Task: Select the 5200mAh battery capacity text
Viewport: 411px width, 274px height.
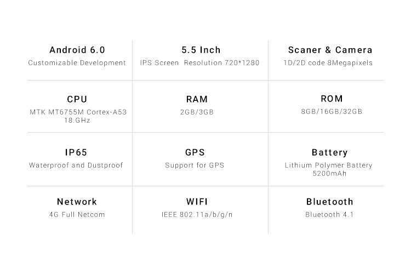Action: pos(329,174)
